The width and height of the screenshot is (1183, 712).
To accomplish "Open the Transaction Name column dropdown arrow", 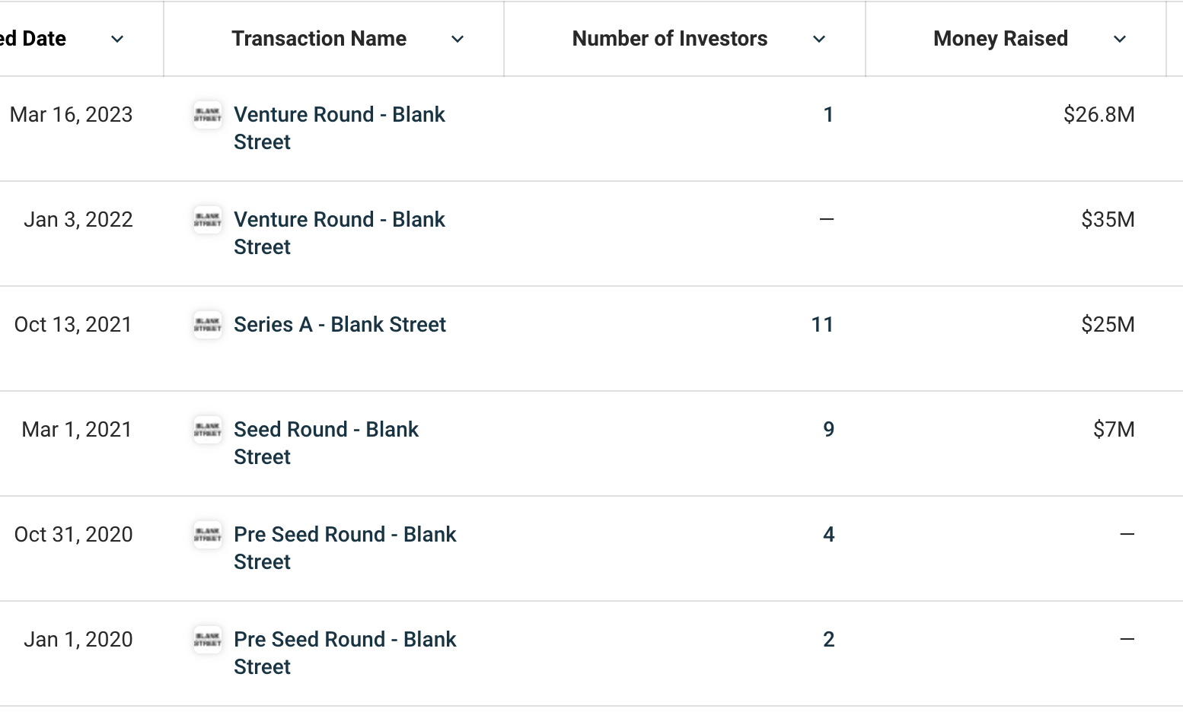I will coord(458,40).
